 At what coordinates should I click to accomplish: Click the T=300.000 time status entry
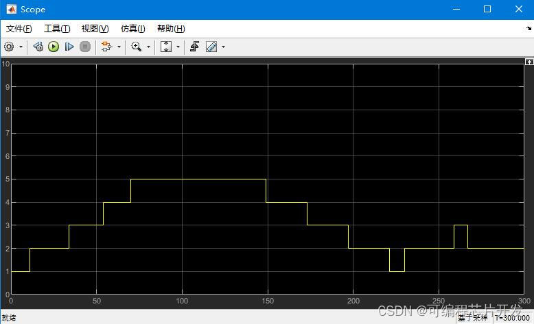pyautogui.click(x=512, y=318)
